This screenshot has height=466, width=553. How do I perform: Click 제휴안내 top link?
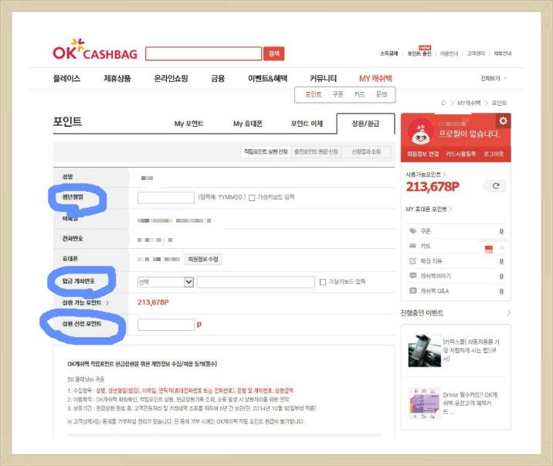click(502, 53)
